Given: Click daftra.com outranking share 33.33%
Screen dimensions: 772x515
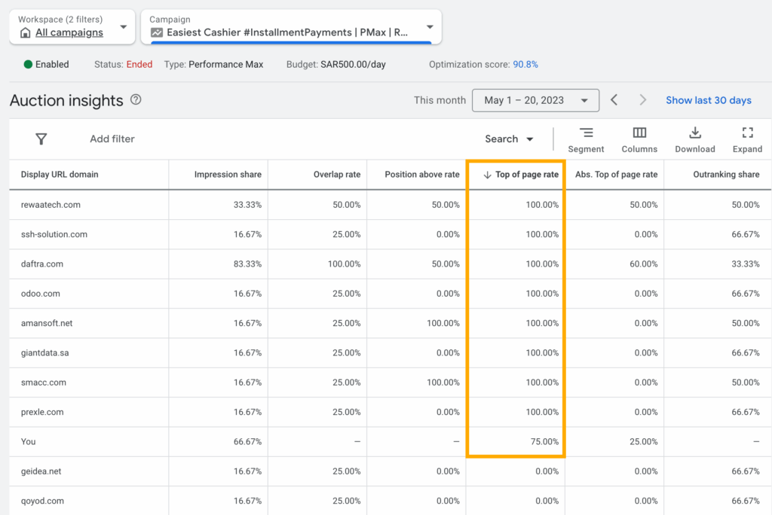Looking at the screenshot, I should pos(746,264).
